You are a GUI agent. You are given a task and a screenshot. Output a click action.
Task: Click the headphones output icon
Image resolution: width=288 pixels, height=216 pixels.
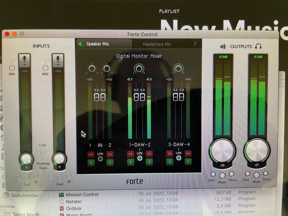[x=258, y=46]
